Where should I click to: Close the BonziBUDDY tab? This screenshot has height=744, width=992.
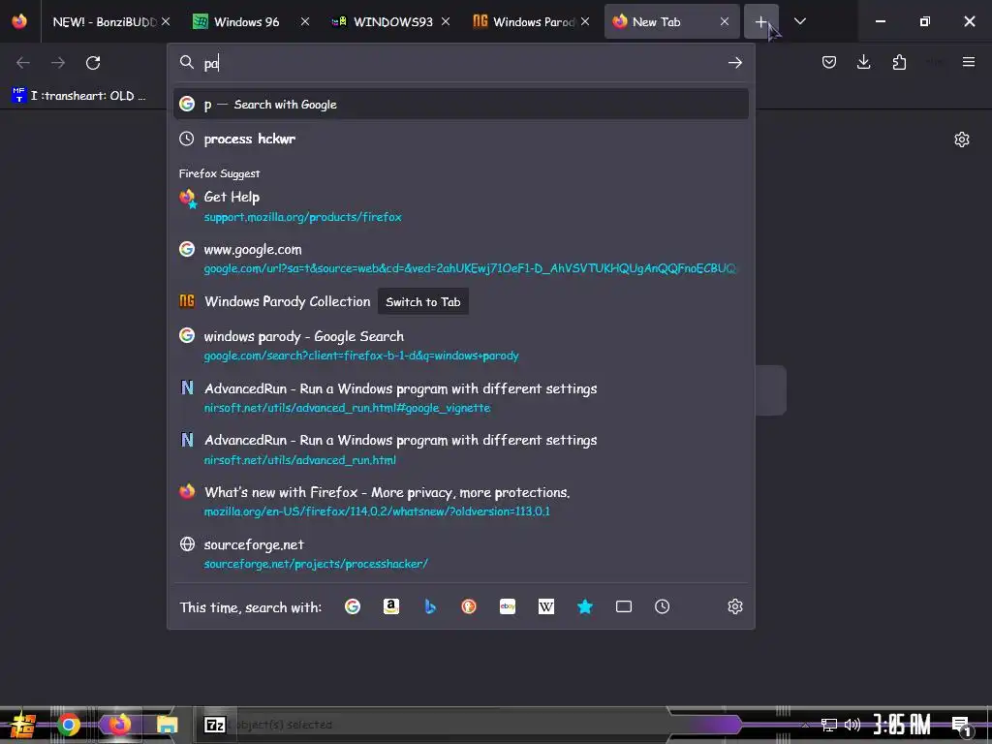(x=166, y=21)
